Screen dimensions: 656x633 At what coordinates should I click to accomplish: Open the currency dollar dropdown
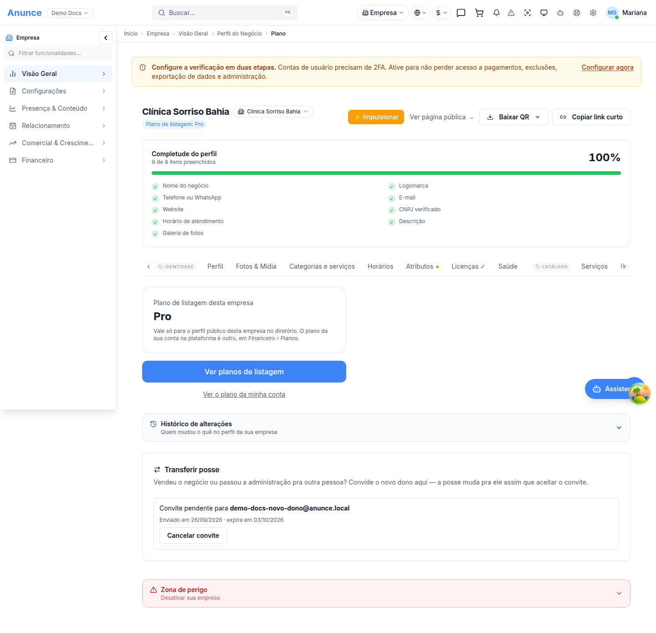click(441, 13)
